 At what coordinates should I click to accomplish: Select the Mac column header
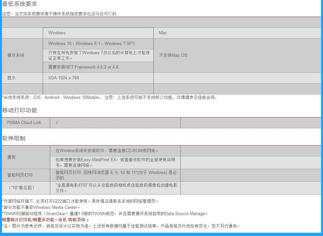(163, 33)
